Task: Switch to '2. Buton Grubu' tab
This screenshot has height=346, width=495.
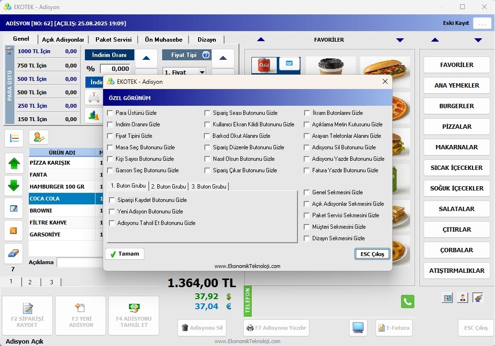Action: pos(168,186)
